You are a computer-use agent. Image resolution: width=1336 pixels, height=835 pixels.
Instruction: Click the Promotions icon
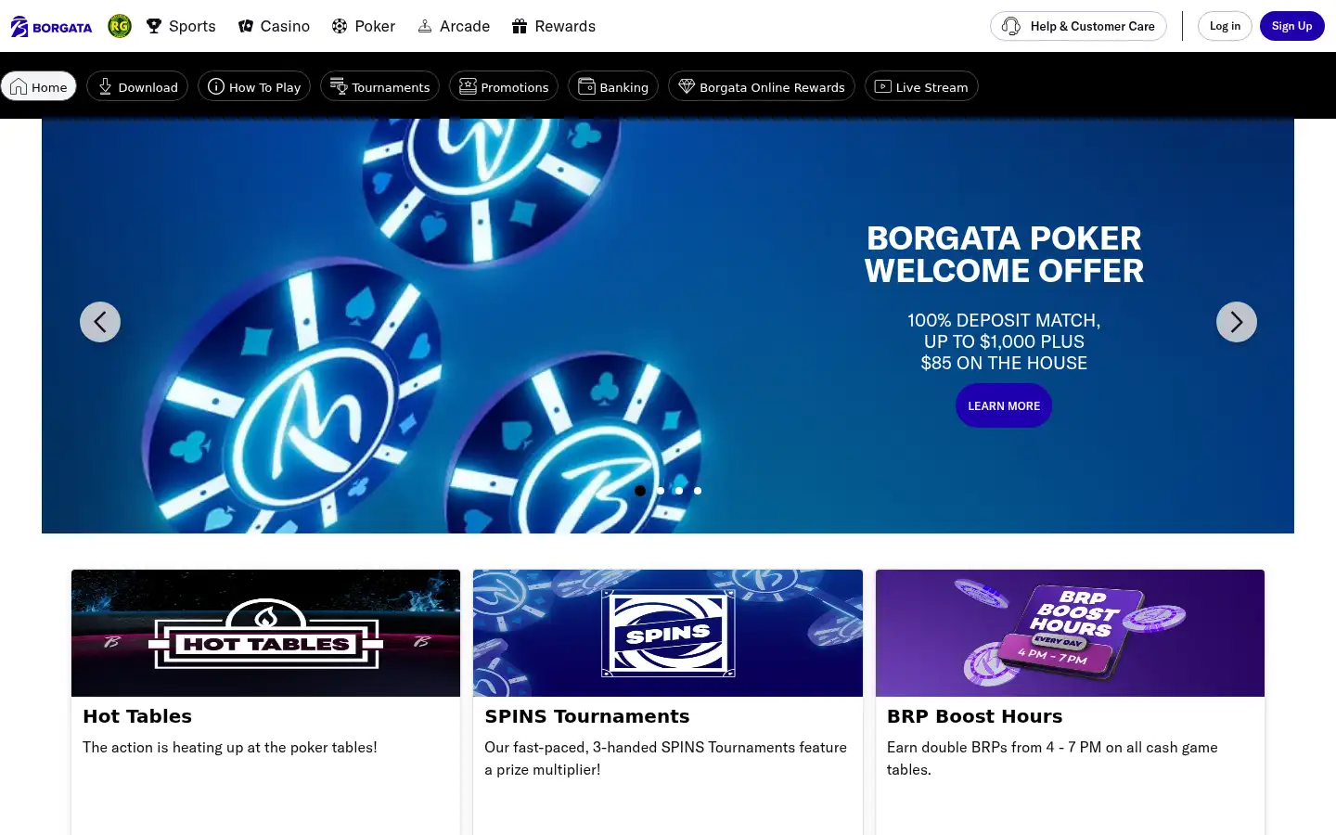tap(468, 86)
